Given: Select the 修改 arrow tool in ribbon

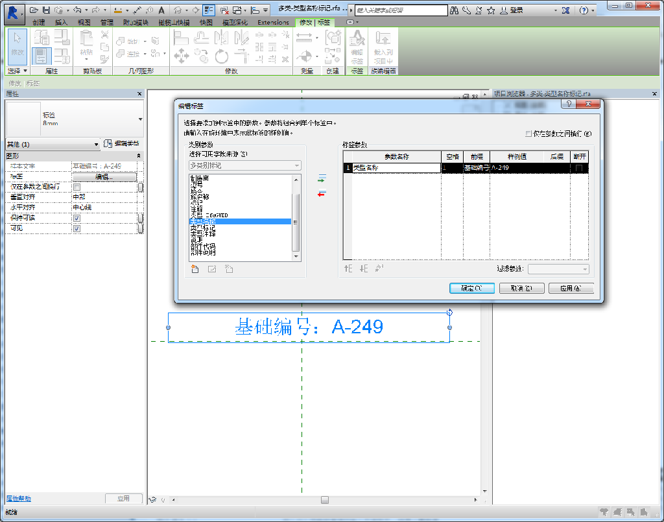Looking at the screenshot, I should (x=18, y=47).
